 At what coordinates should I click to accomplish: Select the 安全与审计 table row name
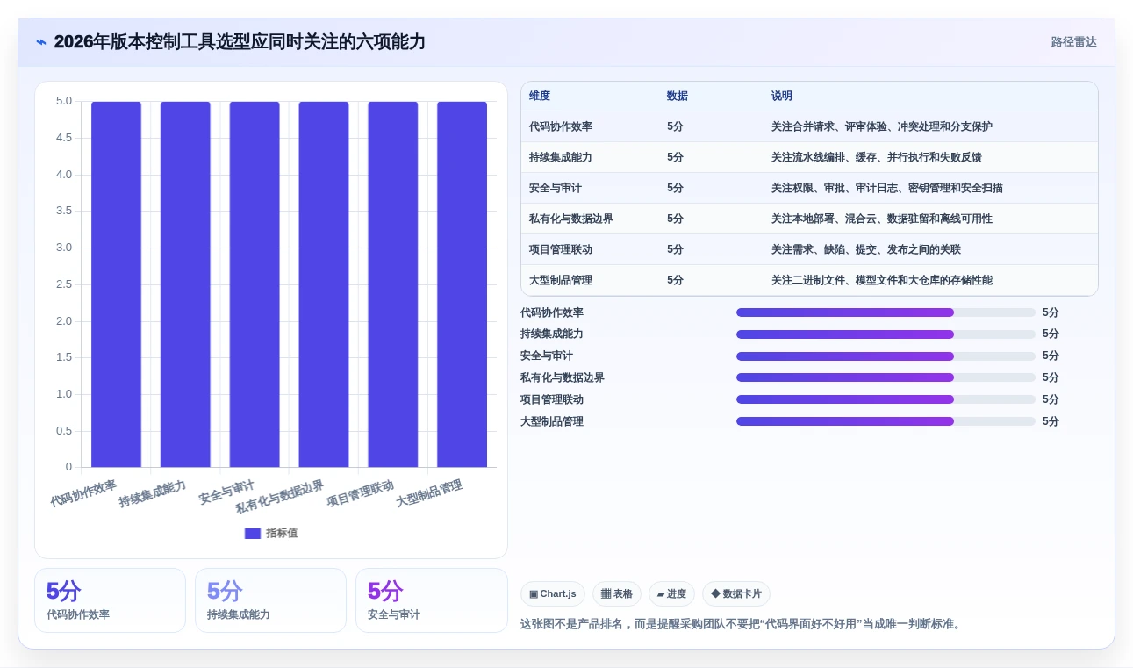556,188
